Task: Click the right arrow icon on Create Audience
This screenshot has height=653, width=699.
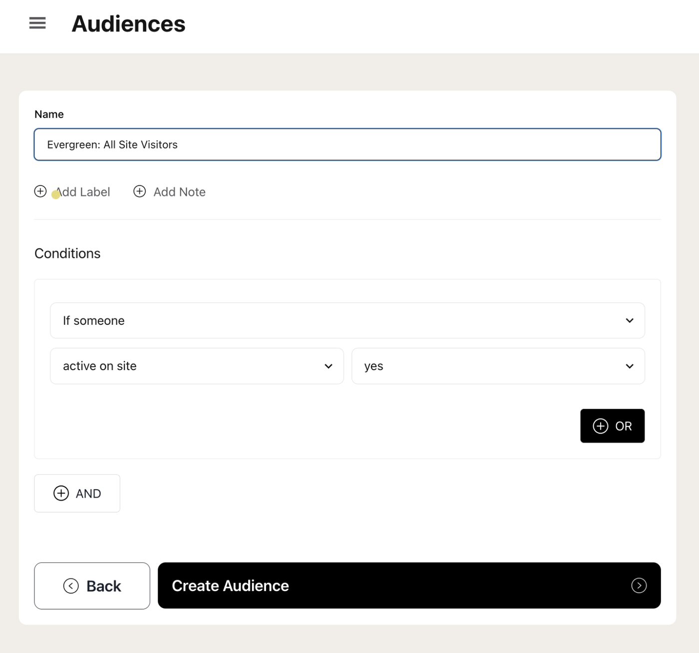Action: click(639, 586)
